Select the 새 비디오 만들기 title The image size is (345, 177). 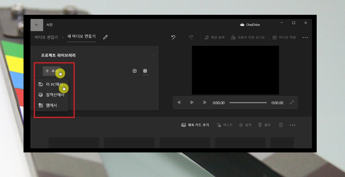point(81,37)
